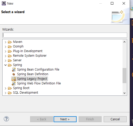Select the Plug-in Development label

pos(28,51)
